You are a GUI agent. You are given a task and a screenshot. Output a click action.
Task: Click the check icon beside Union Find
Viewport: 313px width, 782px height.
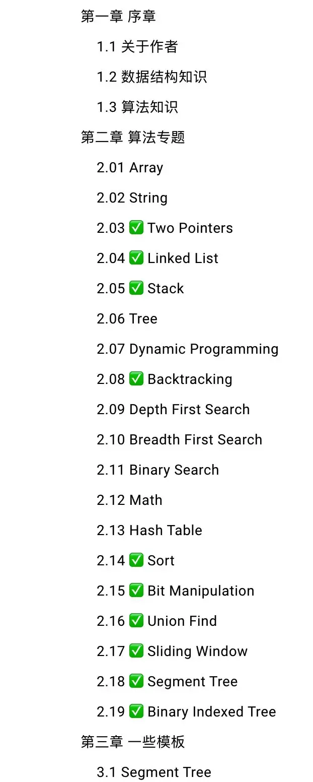pos(136,621)
